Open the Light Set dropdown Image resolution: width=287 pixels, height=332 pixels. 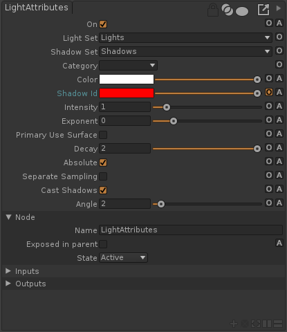[x=185, y=37]
